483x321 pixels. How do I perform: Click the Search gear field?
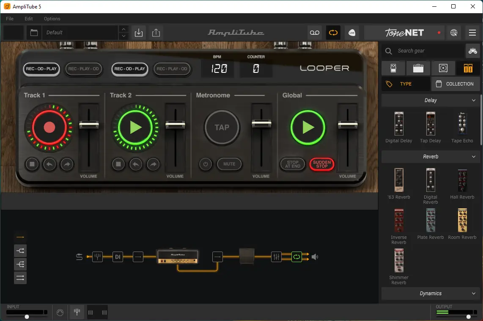[x=423, y=51]
